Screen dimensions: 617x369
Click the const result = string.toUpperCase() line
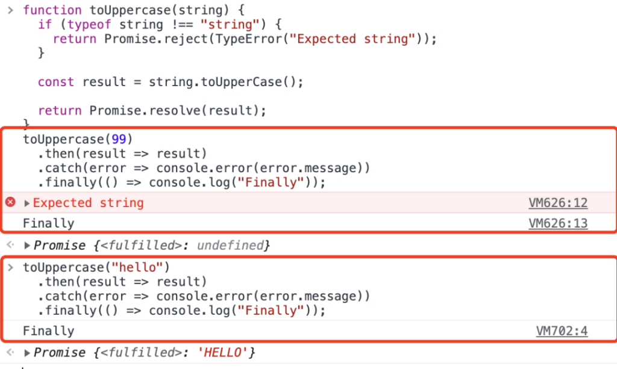[171, 82]
